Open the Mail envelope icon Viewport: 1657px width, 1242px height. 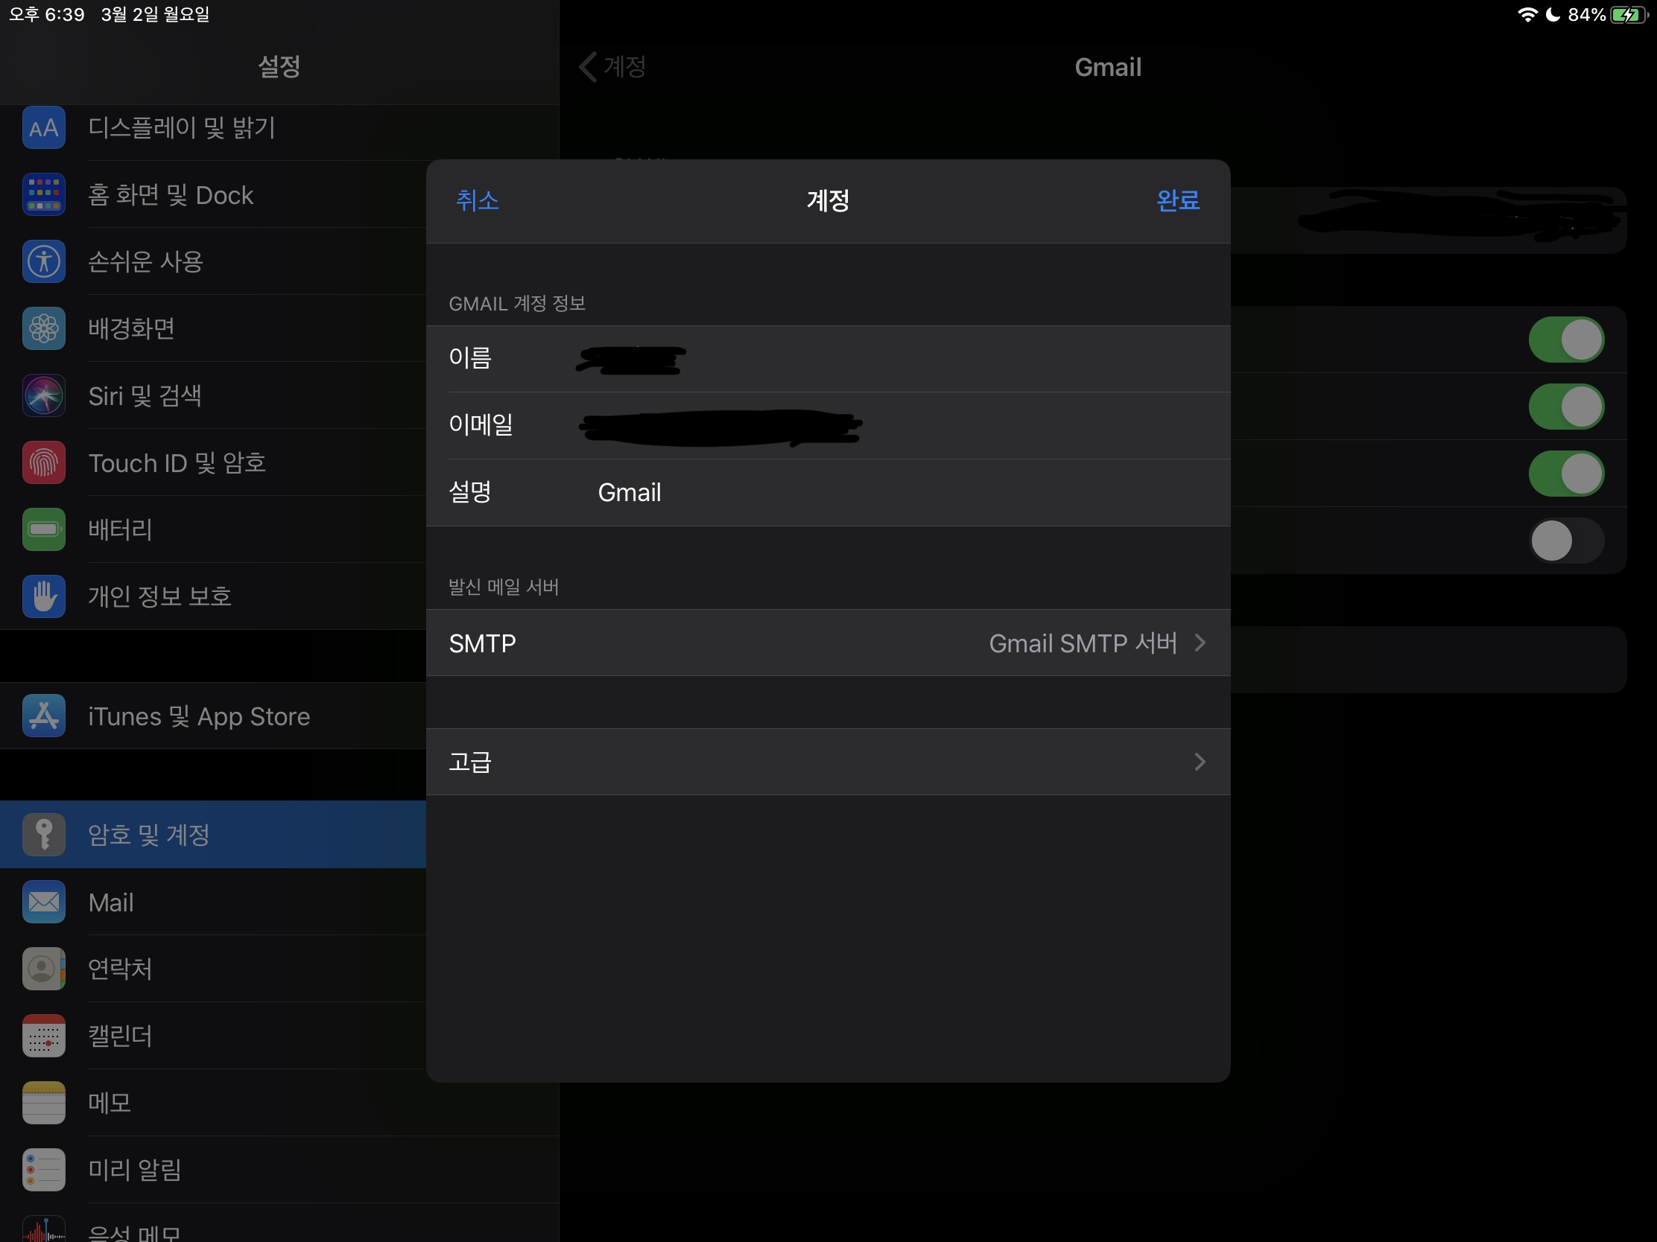point(43,902)
